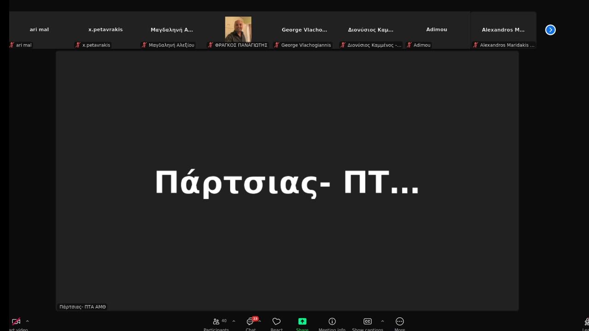Click muted mic icon next to Μαγδαληνή Αλεξίου
589x331 pixels.
tap(144, 45)
